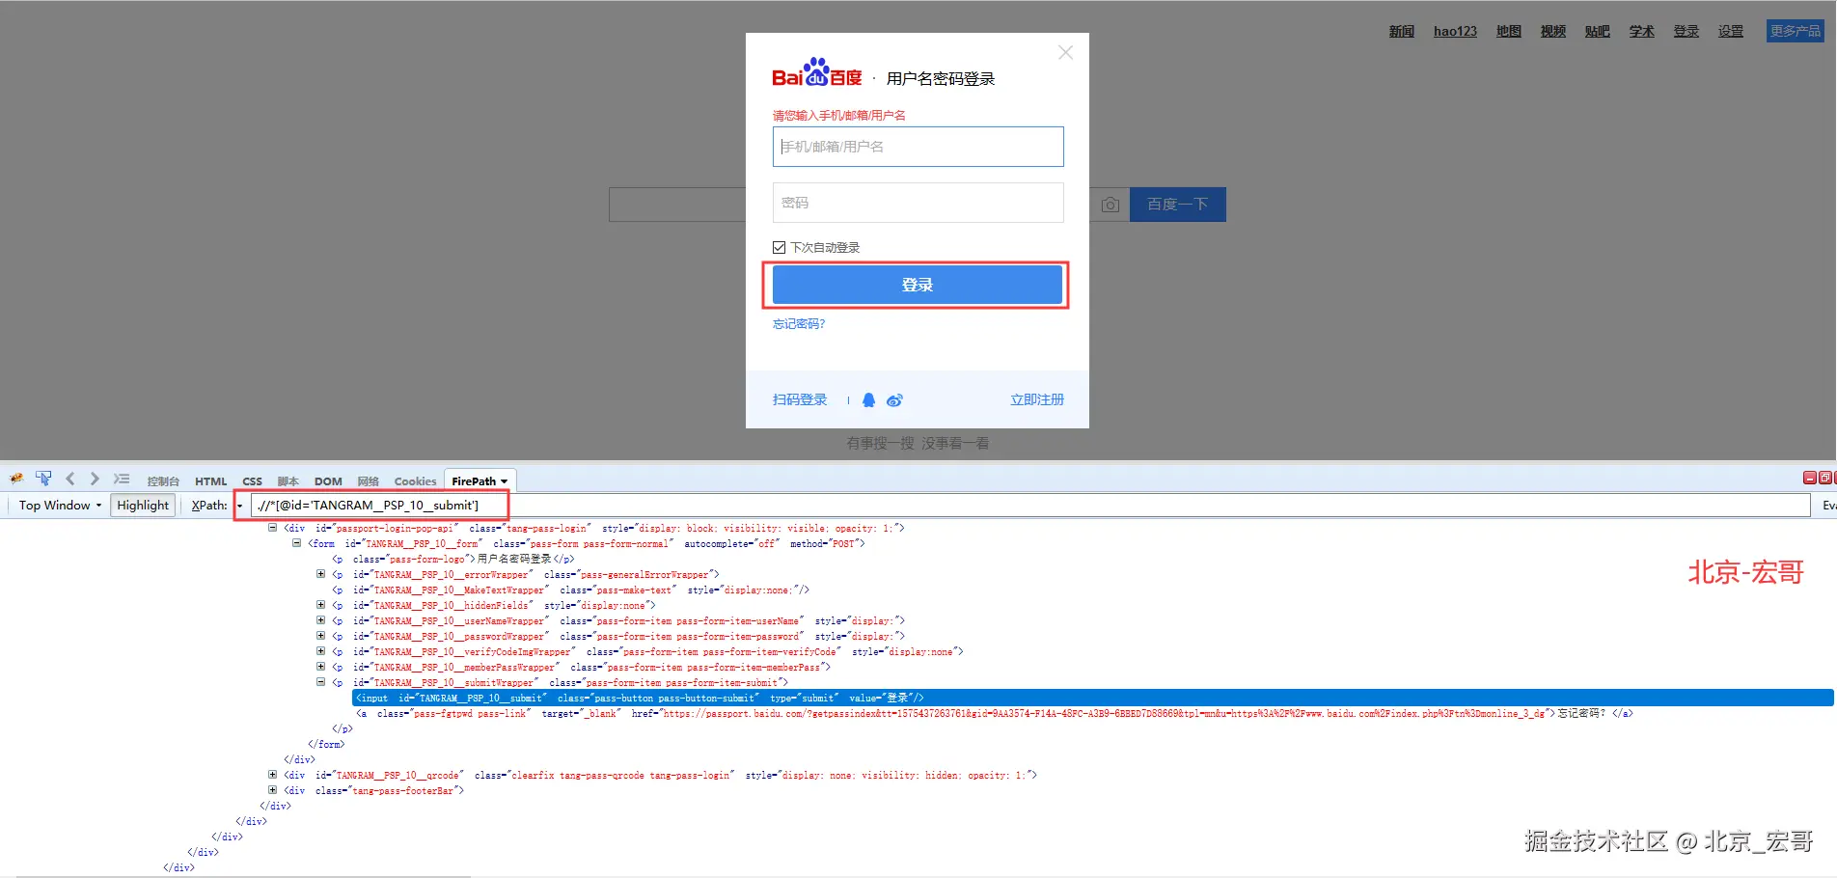Open the Firebug bug icon menu
The width and height of the screenshot is (1837, 878).
[16, 479]
